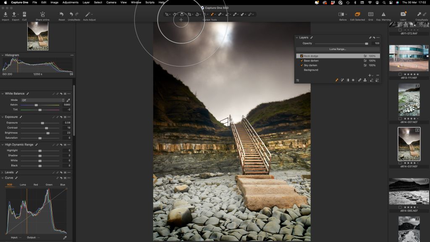Viewport: 430px width, 242px height.
Task: Enable the Sky darken layer checkbox
Action: tap(302, 66)
